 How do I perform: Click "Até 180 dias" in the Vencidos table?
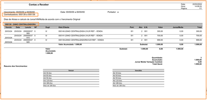coord(117,83)
